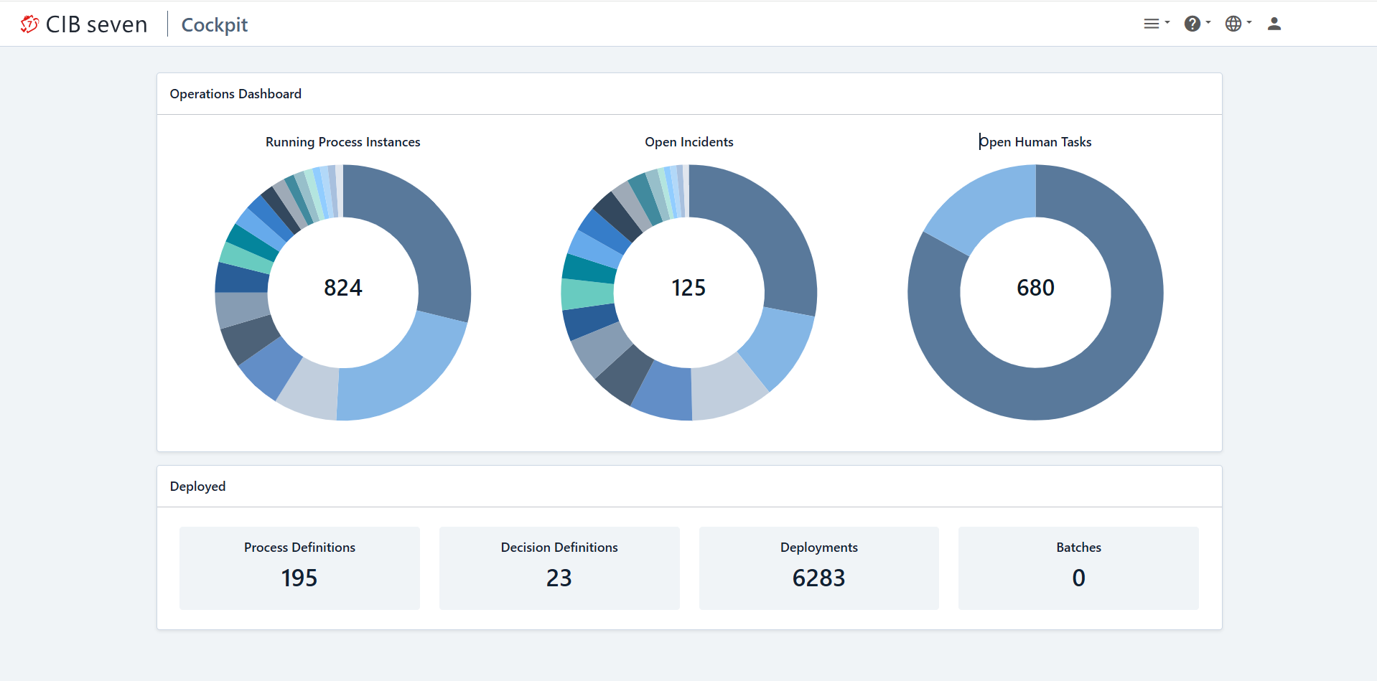Open the Cockpit title link
This screenshot has height=681, width=1377.
point(214,24)
